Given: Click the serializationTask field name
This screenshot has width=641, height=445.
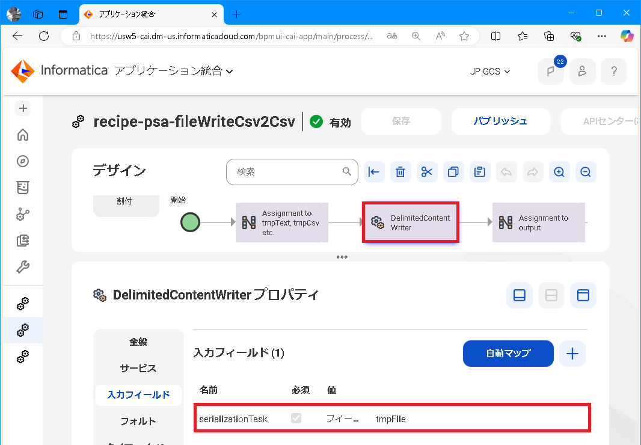Looking at the screenshot, I should [233, 419].
